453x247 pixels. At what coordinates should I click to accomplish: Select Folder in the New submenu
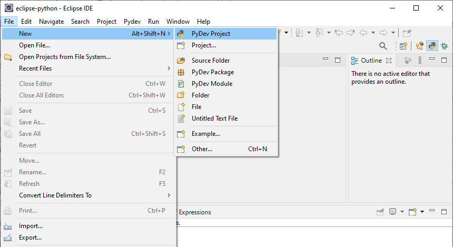(x=225, y=95)
